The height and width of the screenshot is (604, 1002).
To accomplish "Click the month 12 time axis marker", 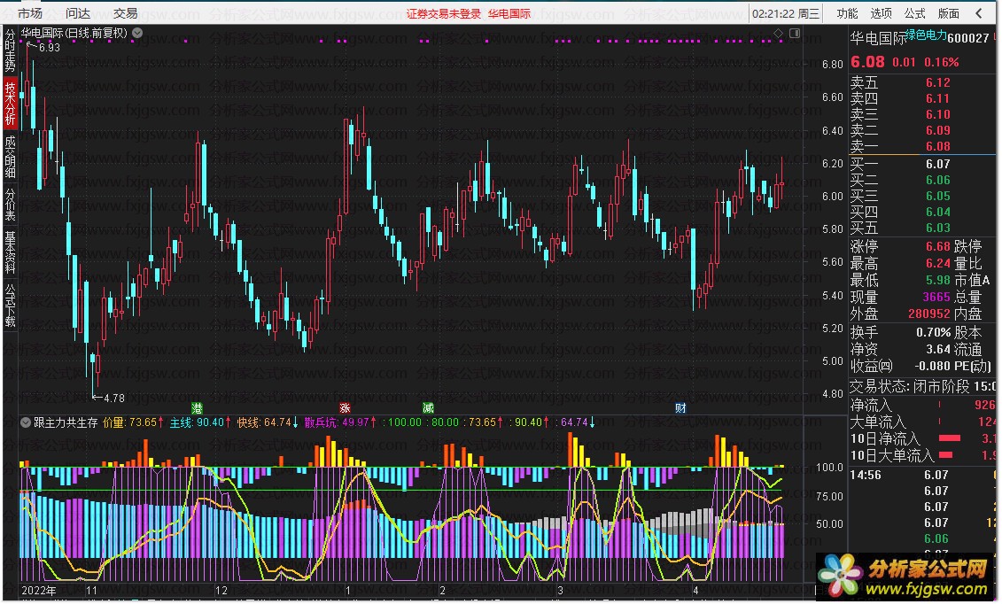I will pyautogui.click(x=221, y=591).
